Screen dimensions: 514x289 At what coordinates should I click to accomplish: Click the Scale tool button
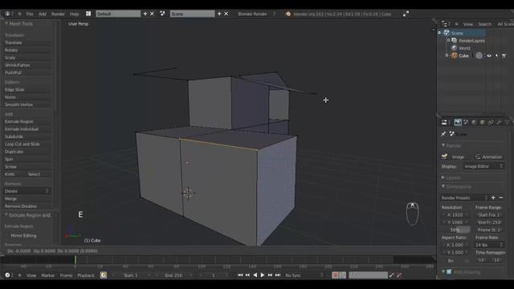click(x=27, y=58)
